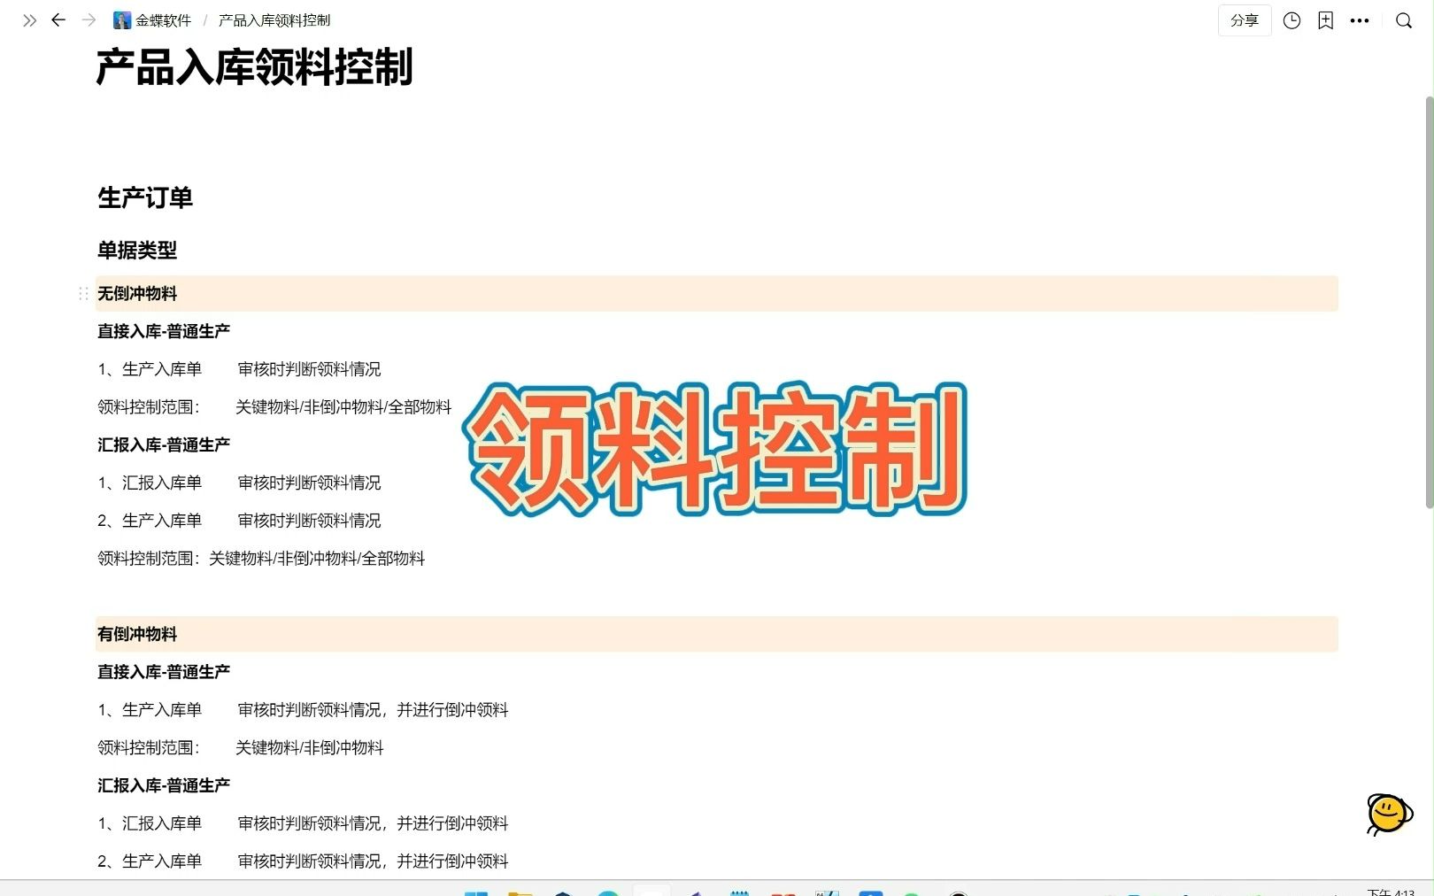This screenshot has height=896, width=1434.
Task: Click the 单据类型 heading
Action: click(x=137, y=250)
